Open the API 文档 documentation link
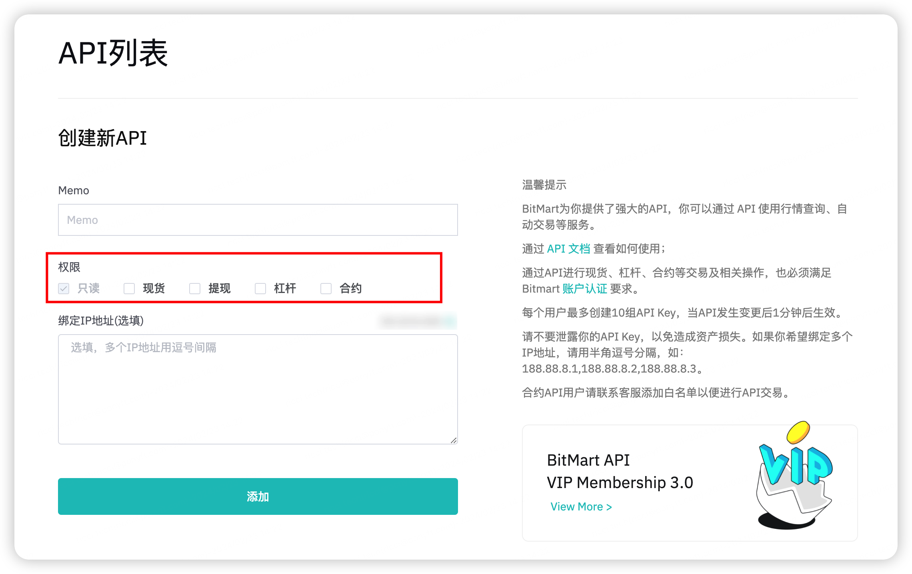The image size is (912, 574). pos(568,249)
